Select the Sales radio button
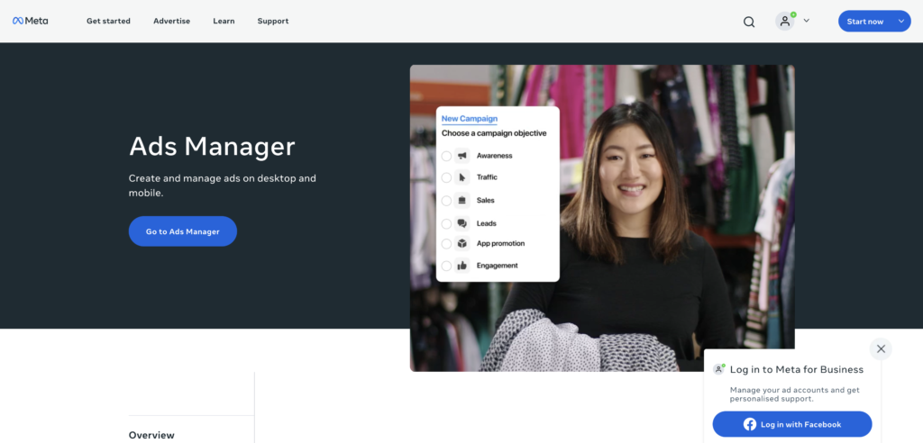Image resolution: width=923 pixels, height=443 pixels. [x=446, y=201]
